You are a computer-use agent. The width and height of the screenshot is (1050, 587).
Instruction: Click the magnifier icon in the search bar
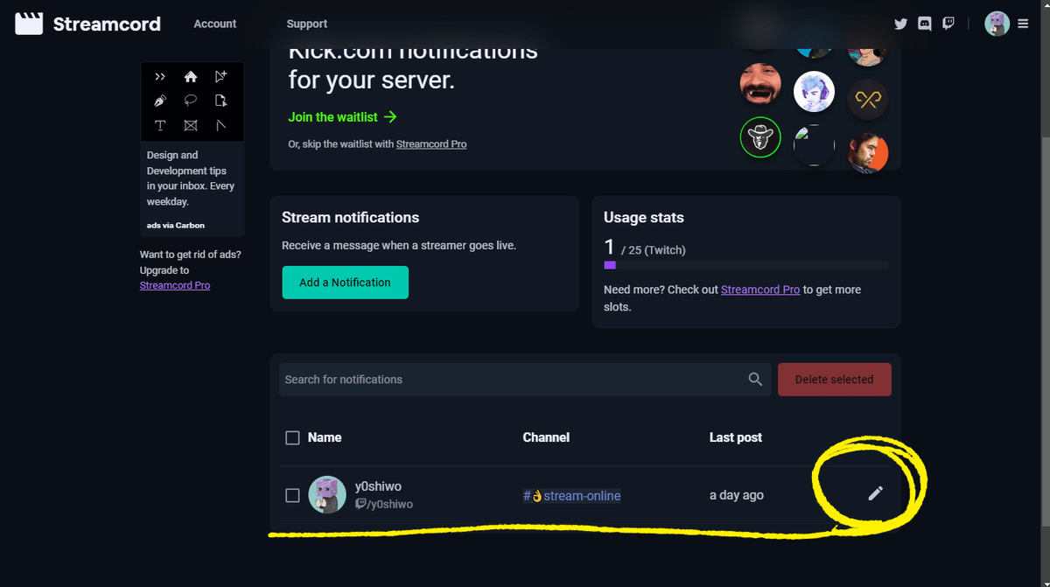(x=754, y=379)
